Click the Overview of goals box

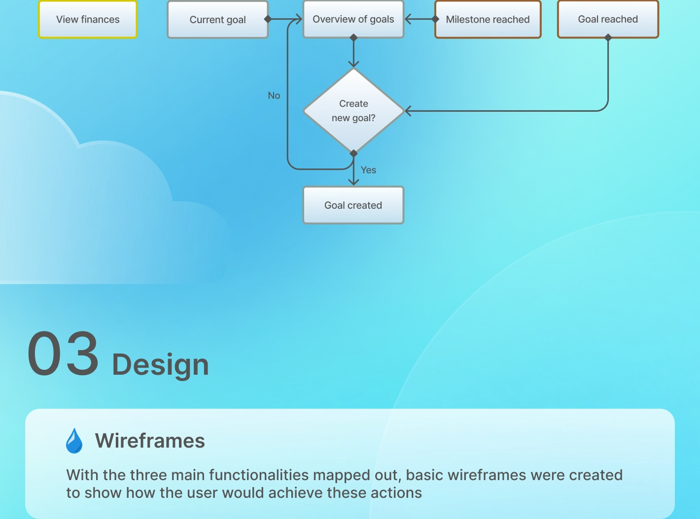[353, 19]
